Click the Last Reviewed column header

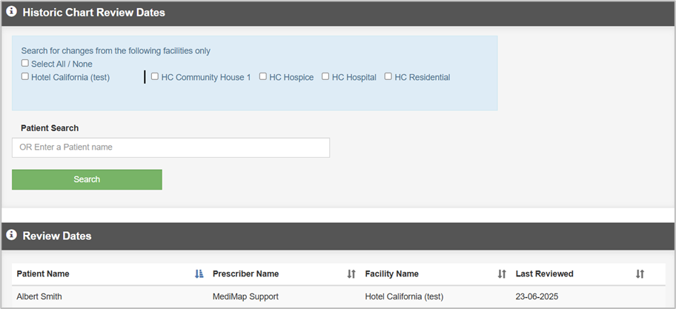pos(544,274)
